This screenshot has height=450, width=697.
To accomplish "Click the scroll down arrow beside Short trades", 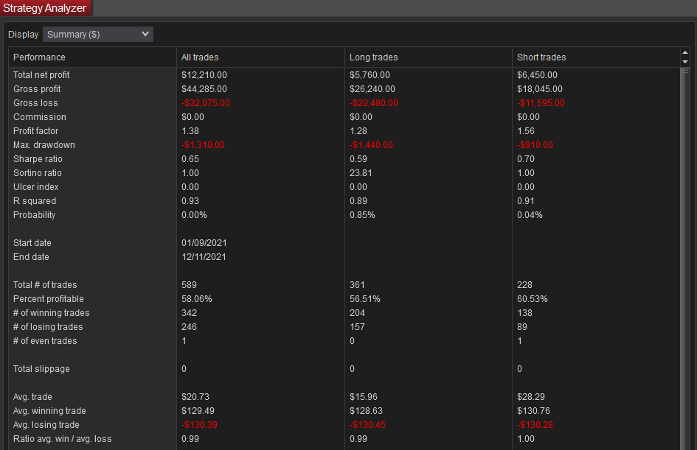I will (x=684, y=61).
